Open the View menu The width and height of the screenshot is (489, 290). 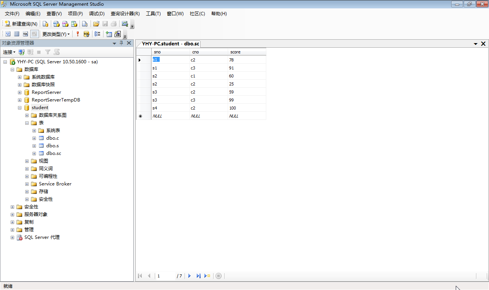tap(54, 14)
